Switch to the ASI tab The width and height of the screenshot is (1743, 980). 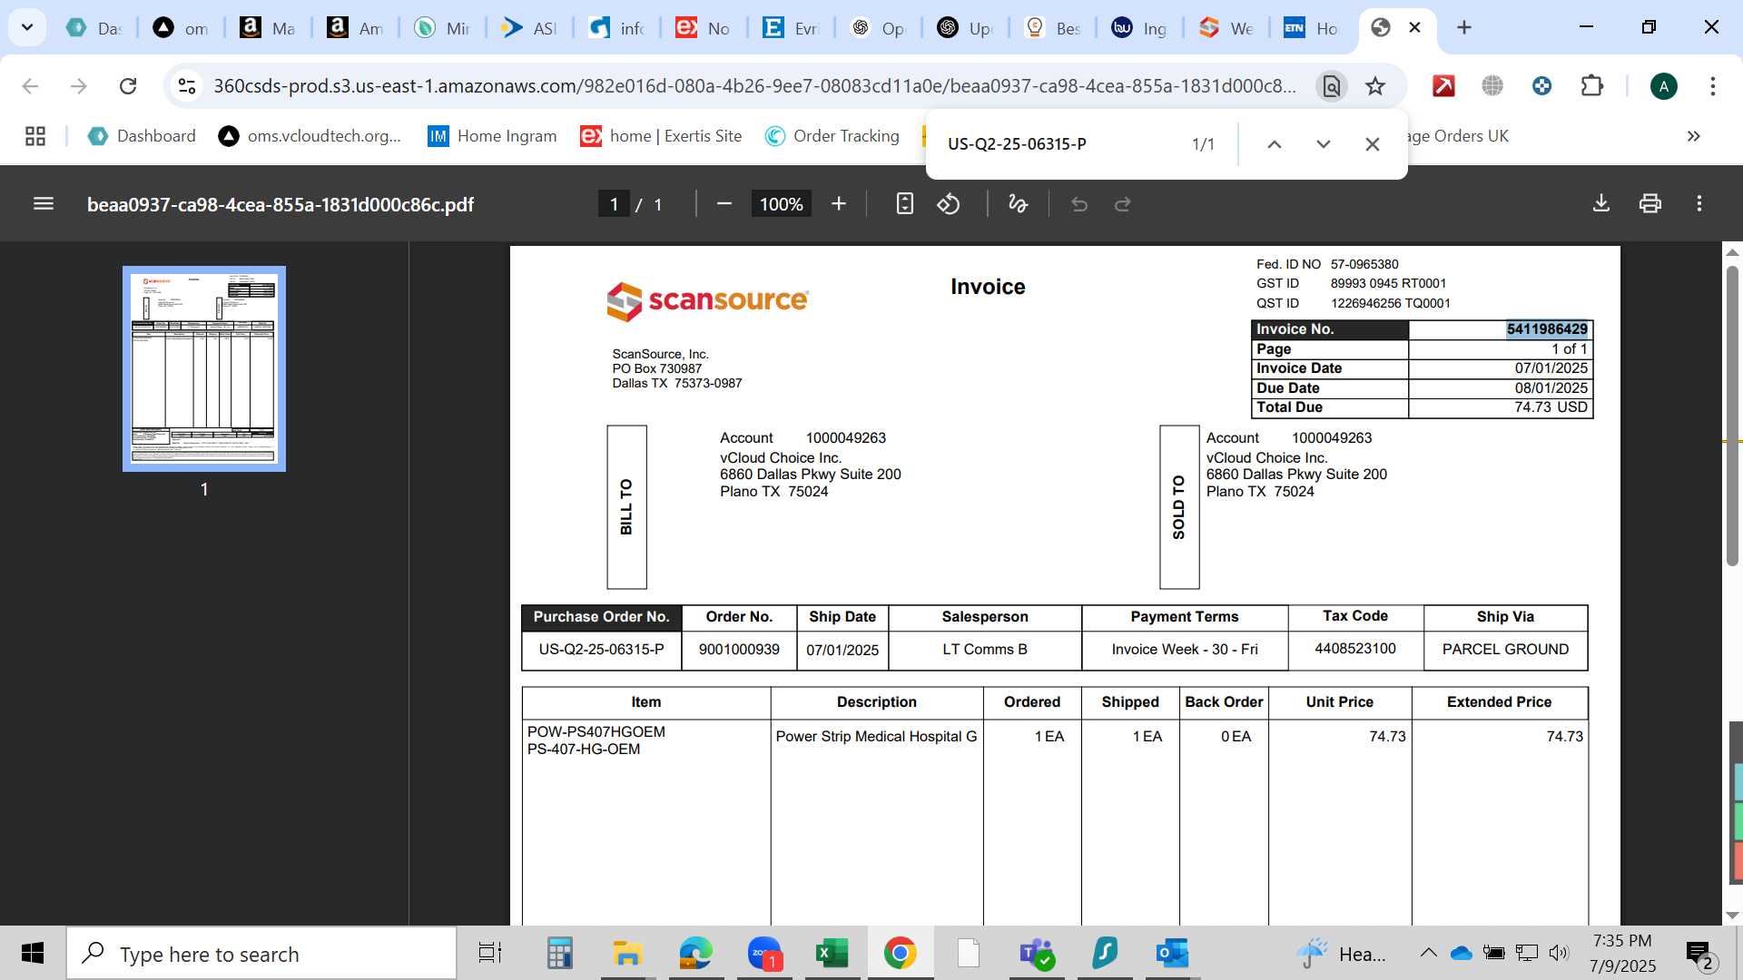529,28
